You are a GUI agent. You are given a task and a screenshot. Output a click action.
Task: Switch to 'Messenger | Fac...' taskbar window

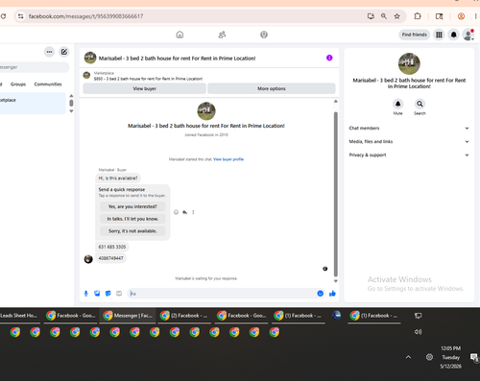pyautogui.click(x=128, y=316)
